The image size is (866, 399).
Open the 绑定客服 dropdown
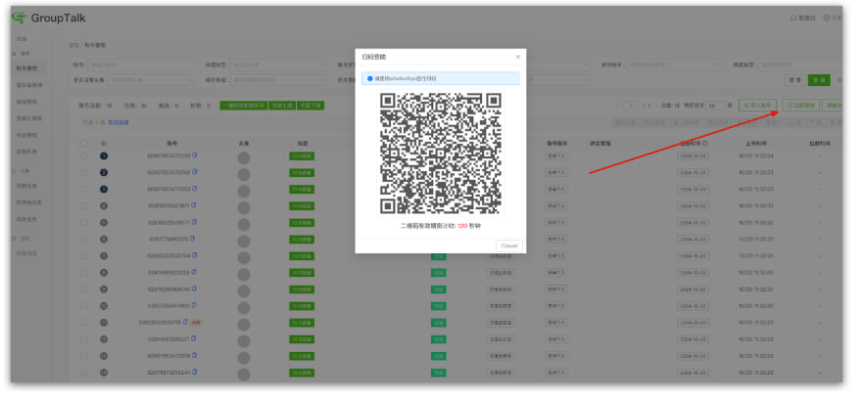tap(279, 80)
